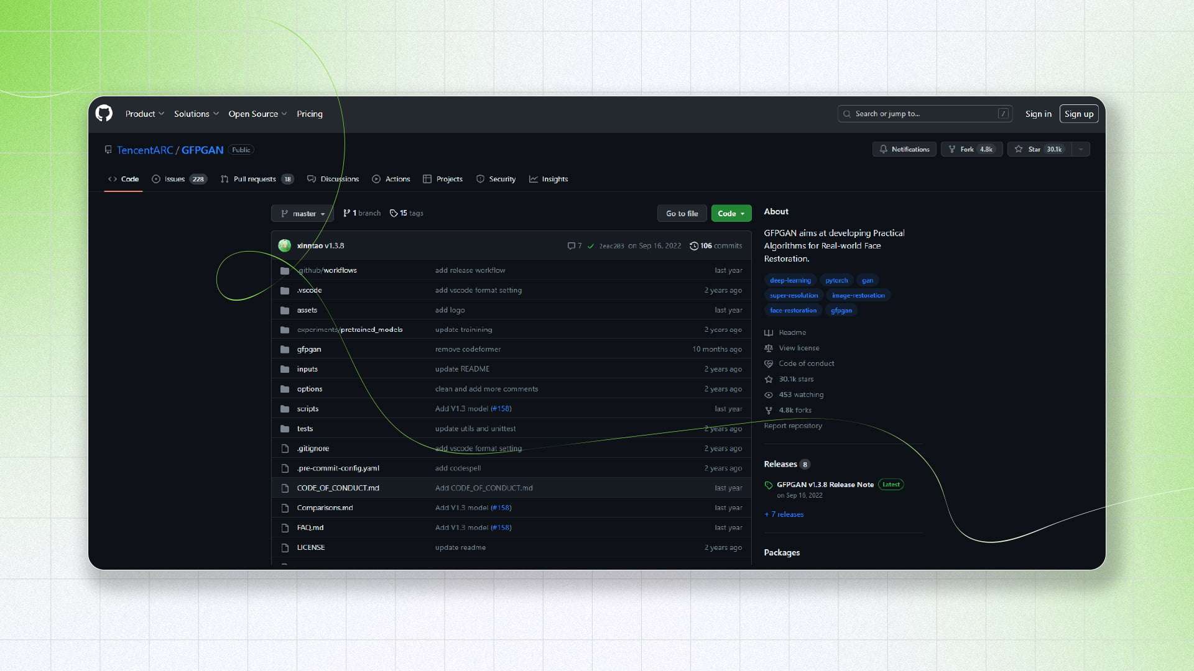Screen dimensions: 1194x671
Task: Click the 30.1k stars star icon
Action: [x=769, y=380]
